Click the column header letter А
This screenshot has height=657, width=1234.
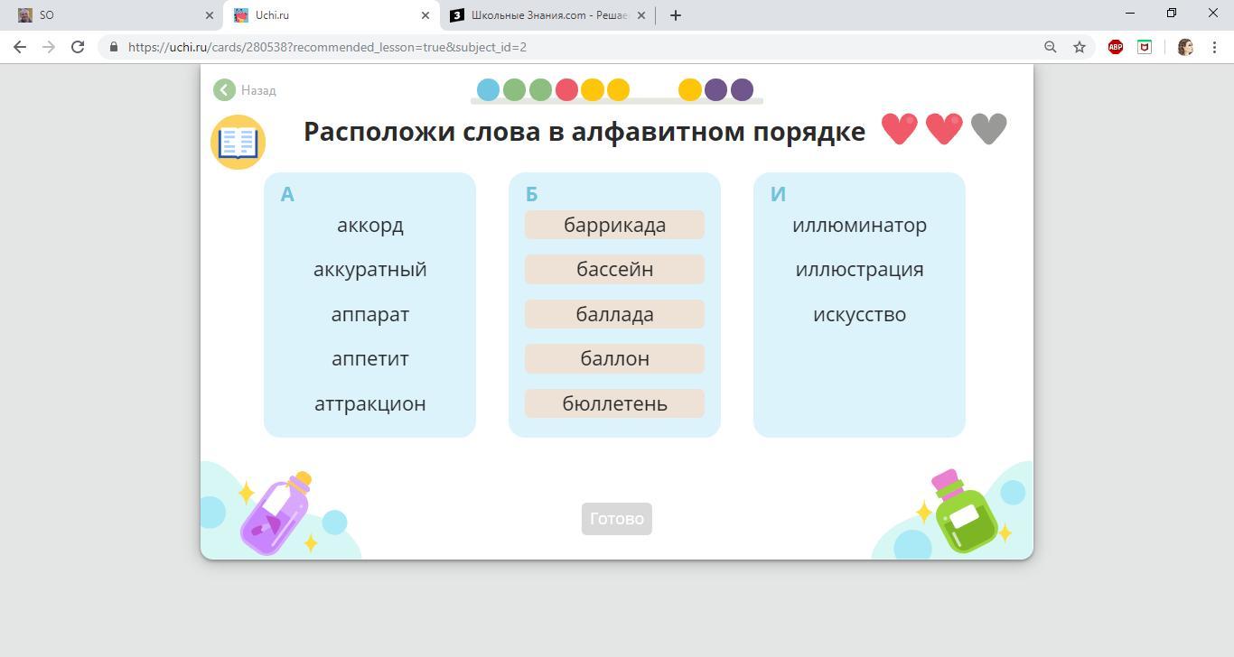click(287, 194)
